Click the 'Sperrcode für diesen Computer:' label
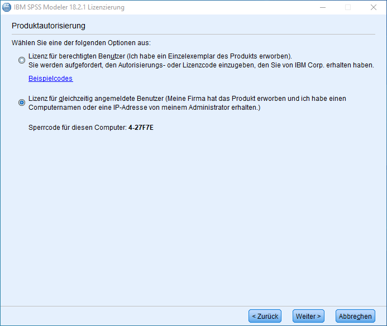 coord(78,128)
